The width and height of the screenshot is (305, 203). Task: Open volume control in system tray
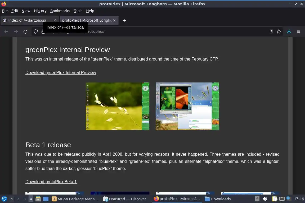pos(265,199)
